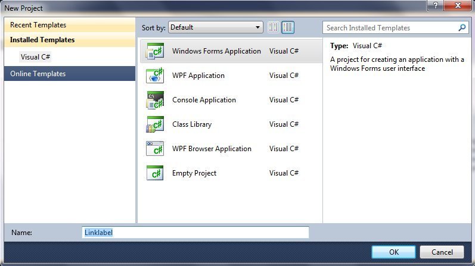Click the Name field containing Linklabel
This screenshot has height=266, width=475.
[x=195, y=233]
